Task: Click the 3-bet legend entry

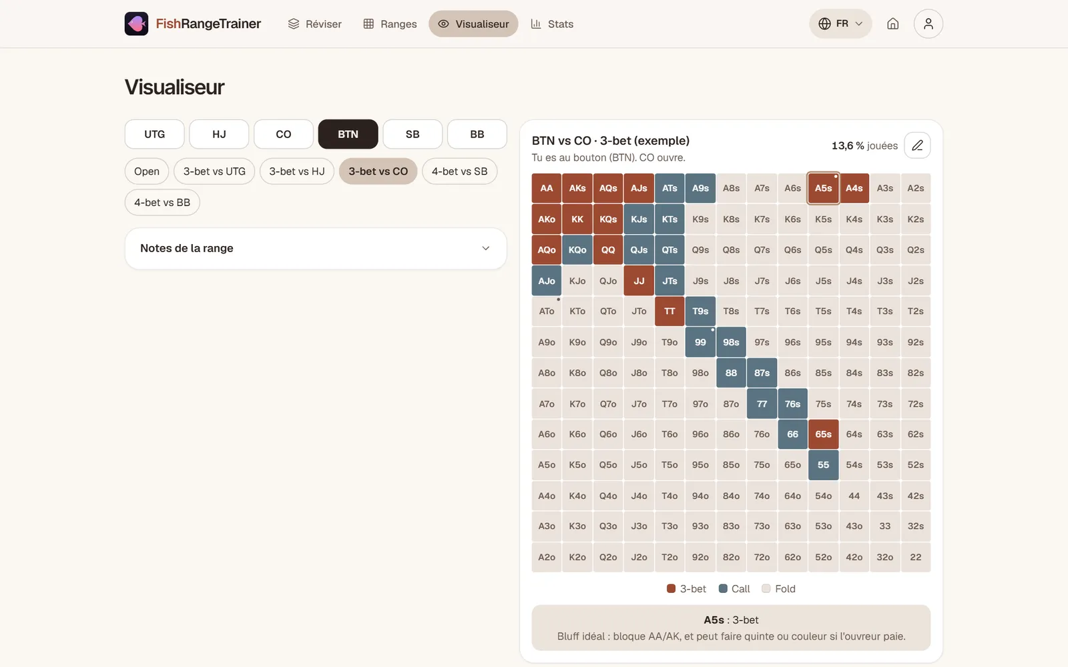Action: 686,589
